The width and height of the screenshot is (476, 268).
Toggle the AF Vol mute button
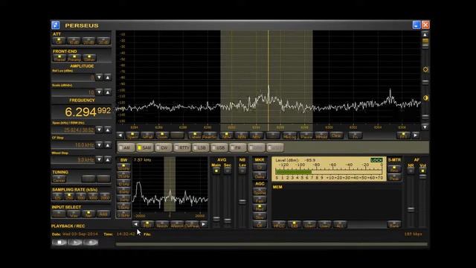422,171
